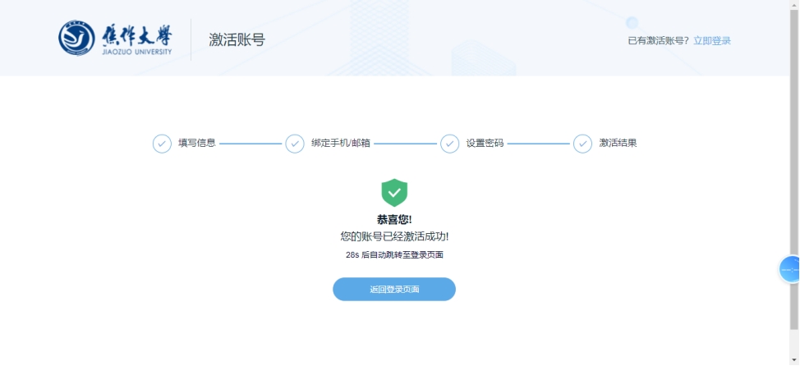Click the 已有激活账号? prompt text

pyautogui.click(x=658, y=41)
